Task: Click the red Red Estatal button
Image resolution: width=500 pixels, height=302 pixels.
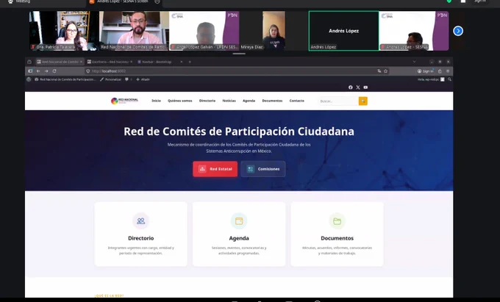Action: coord(215,169)
